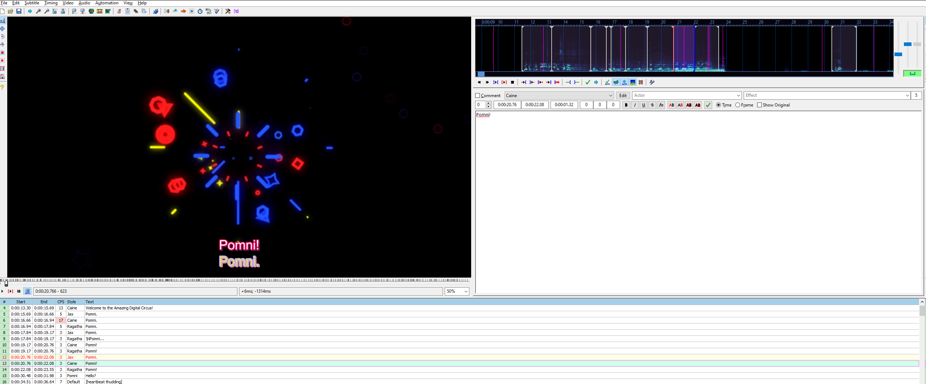The image size is (926, 384).
Task: Toggle spectrum analyzer audio display mode
Action: 632,82
